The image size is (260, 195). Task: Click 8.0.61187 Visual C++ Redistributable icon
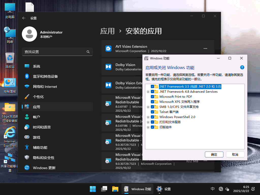[108, 104]
